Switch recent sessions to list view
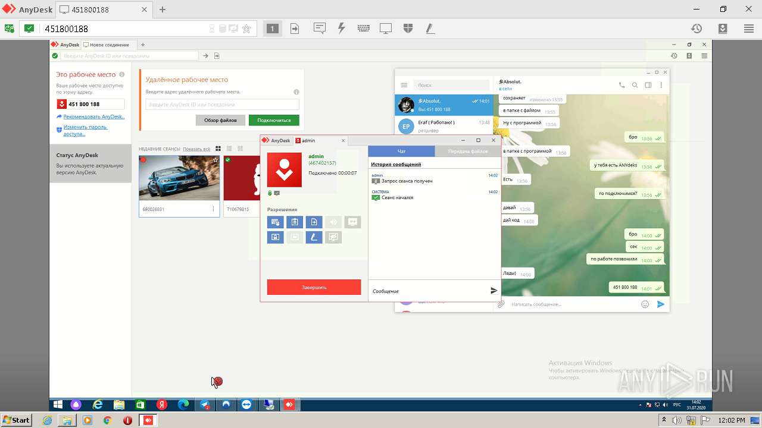 229,149
